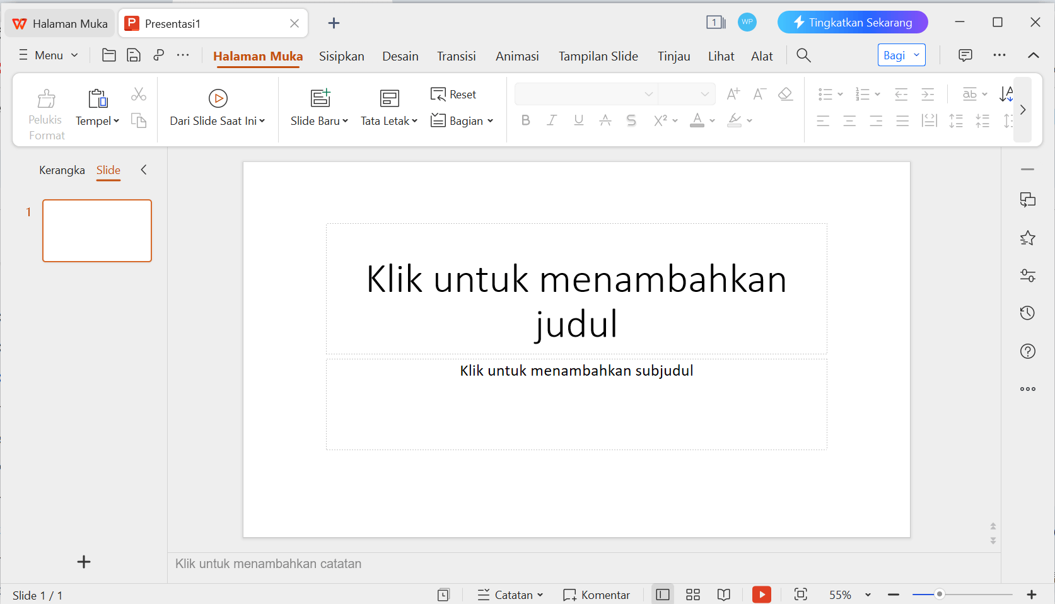Image resolution: width=1055 pixels, height=604 pixels.
Task: Open the Transisi ribbon tab
Action: point(456,56)
